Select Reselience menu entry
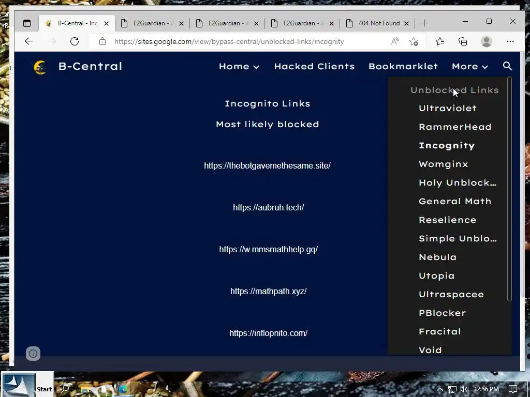The image size is (530, 397). pos(448,220)
